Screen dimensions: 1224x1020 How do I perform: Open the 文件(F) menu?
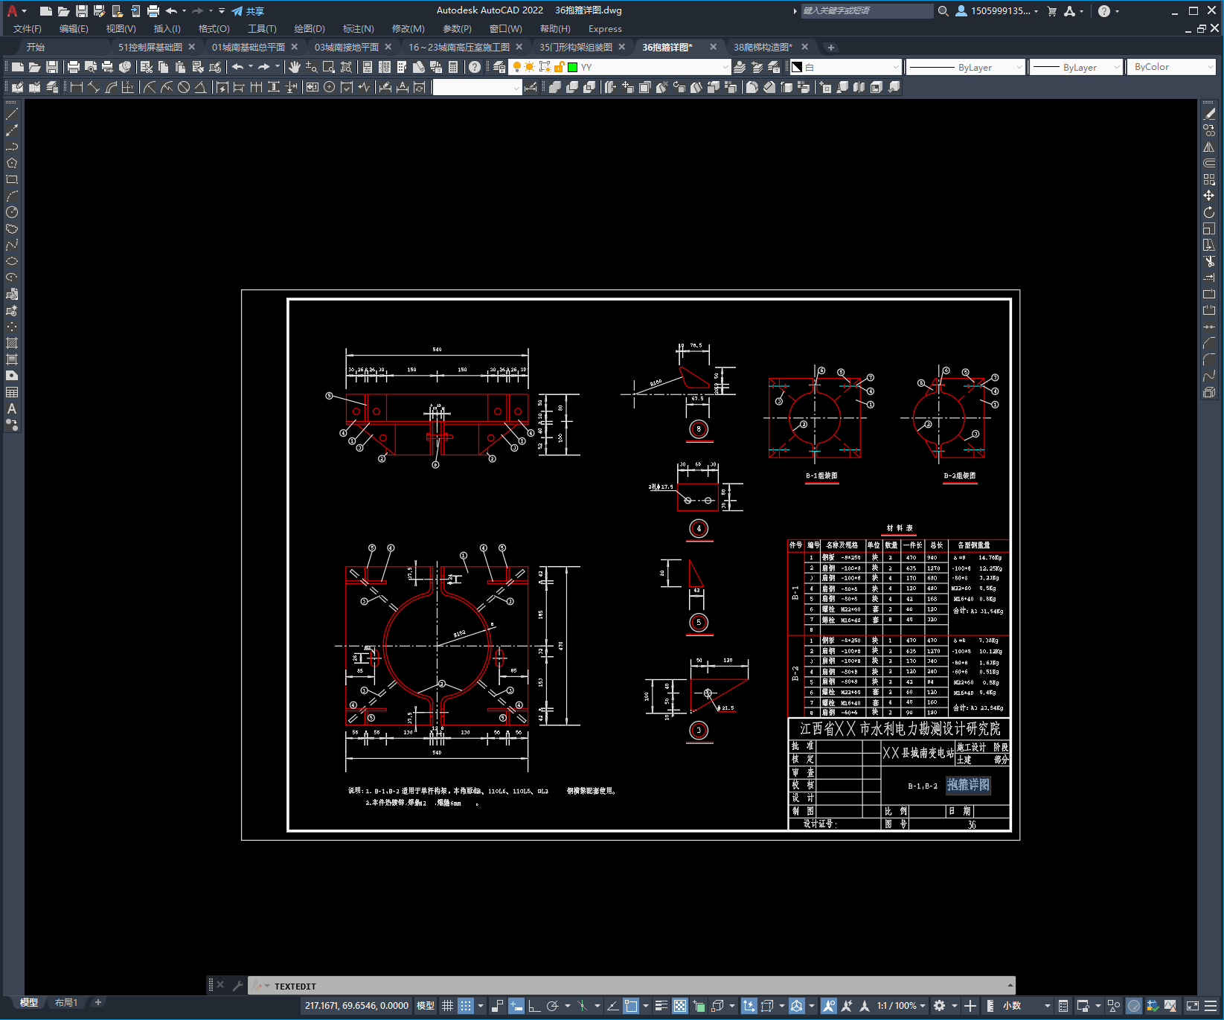pyautogui.click(x=28, y=29)
